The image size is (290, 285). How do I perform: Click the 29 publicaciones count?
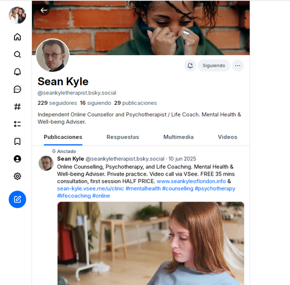tap(135, 103)
